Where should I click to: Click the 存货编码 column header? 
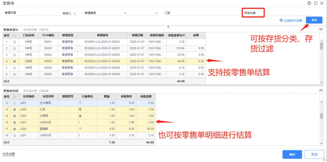(x=29, y=97)
